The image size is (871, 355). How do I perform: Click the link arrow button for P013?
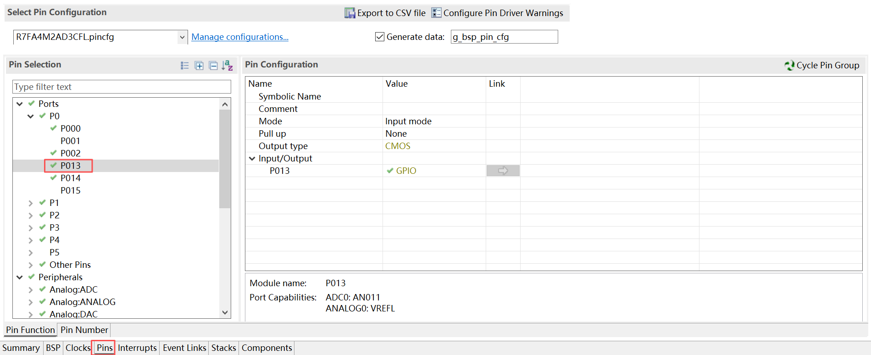(503, 171)
